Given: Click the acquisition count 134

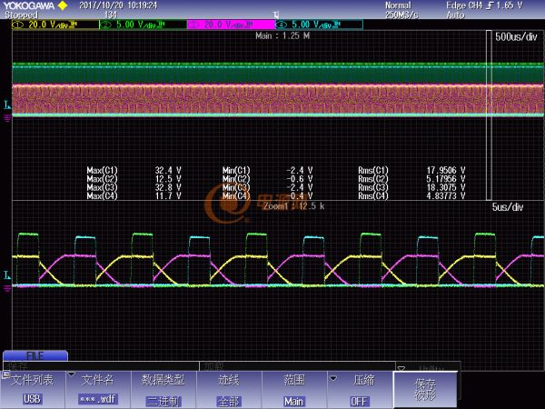Looking at the screenshot, I should pos(111,15).
